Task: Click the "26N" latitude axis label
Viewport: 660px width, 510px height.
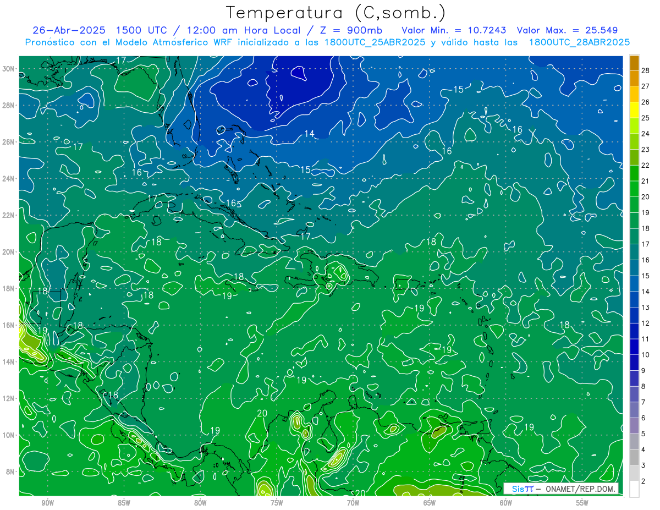Action: [x=9, y=142]
